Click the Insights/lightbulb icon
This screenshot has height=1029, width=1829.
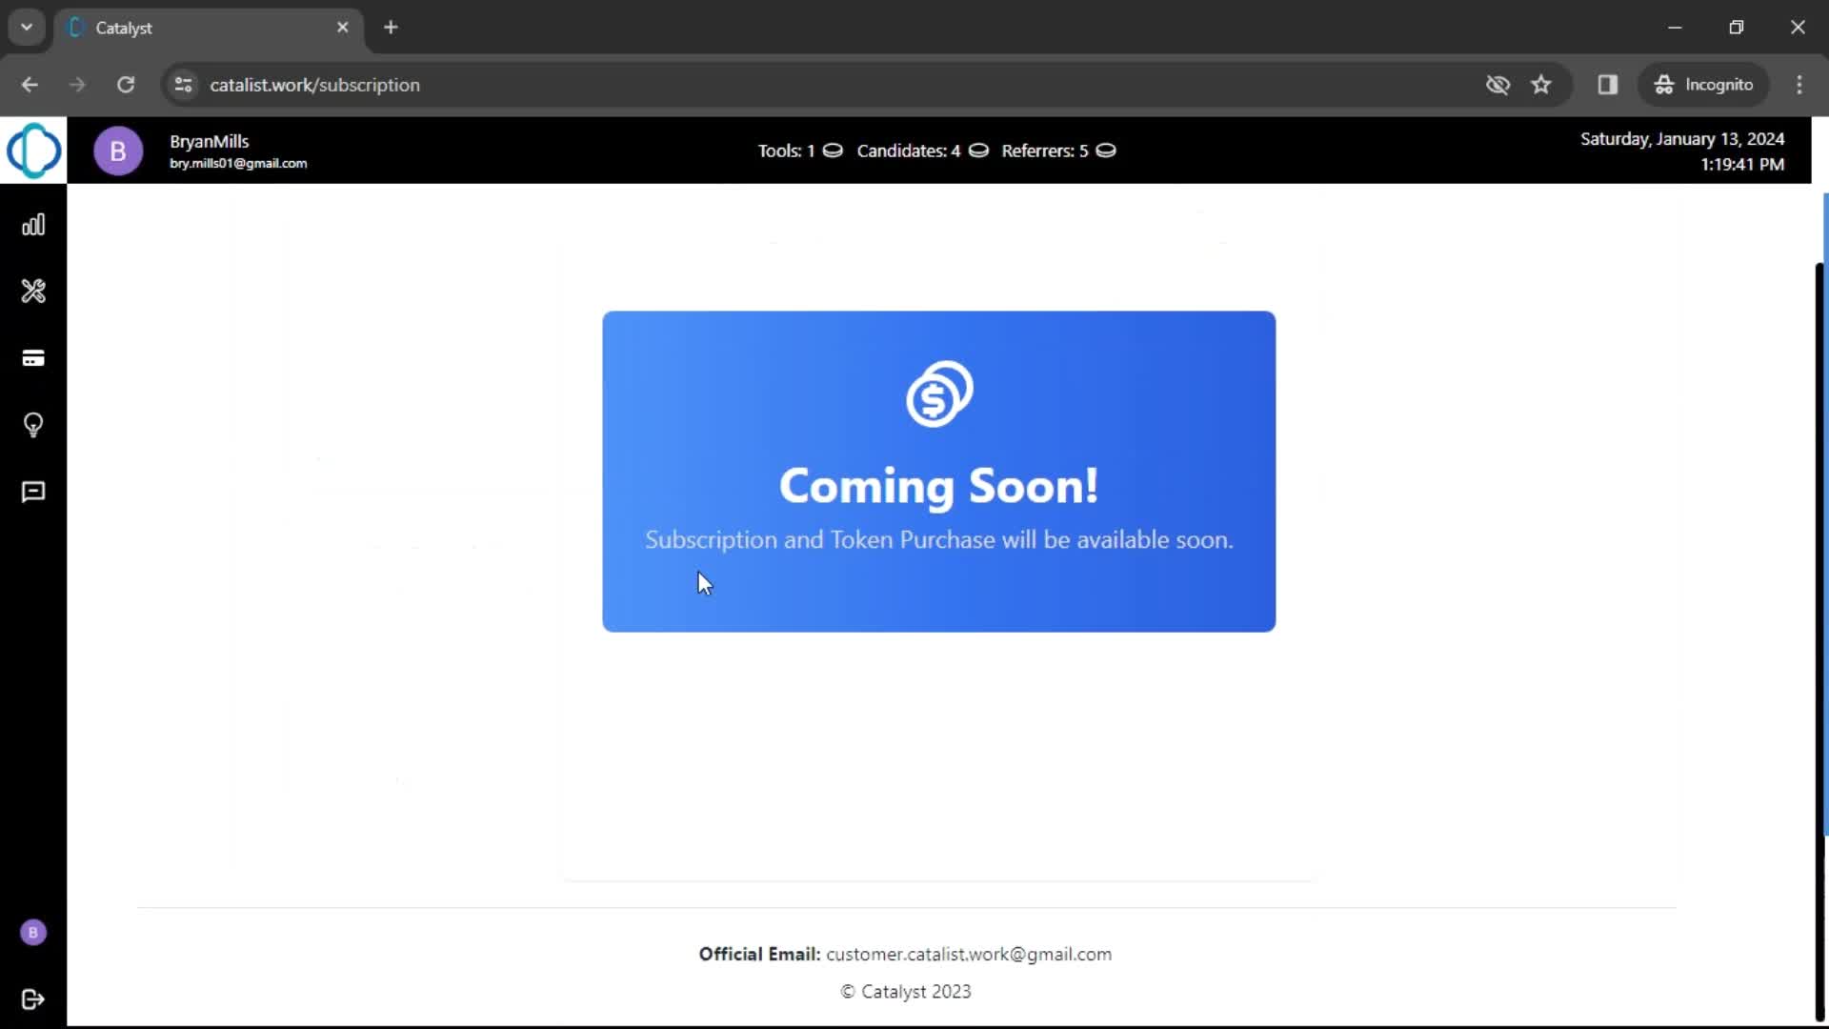(x=32, y=425)
